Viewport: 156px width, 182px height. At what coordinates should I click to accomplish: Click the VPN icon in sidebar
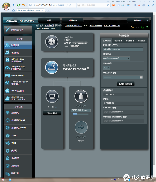pyautogui.click(x=8, y=143)
